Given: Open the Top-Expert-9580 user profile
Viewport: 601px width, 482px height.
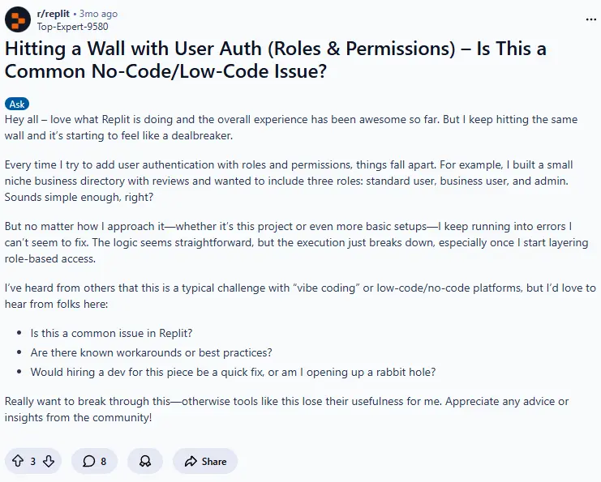Looking at the screenshot, I should pos(72,25).
